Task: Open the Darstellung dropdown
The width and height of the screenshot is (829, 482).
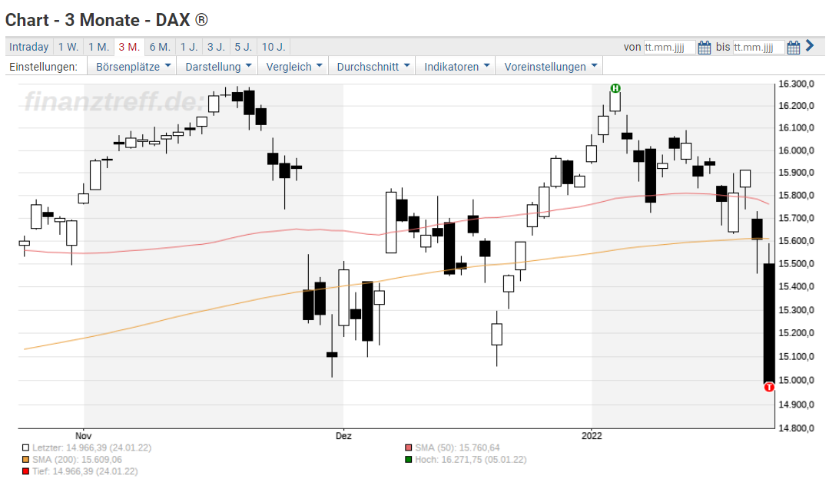Action: (x=218, y=67)
